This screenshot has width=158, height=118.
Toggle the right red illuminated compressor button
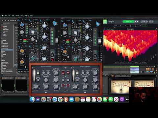coord(68,72)
